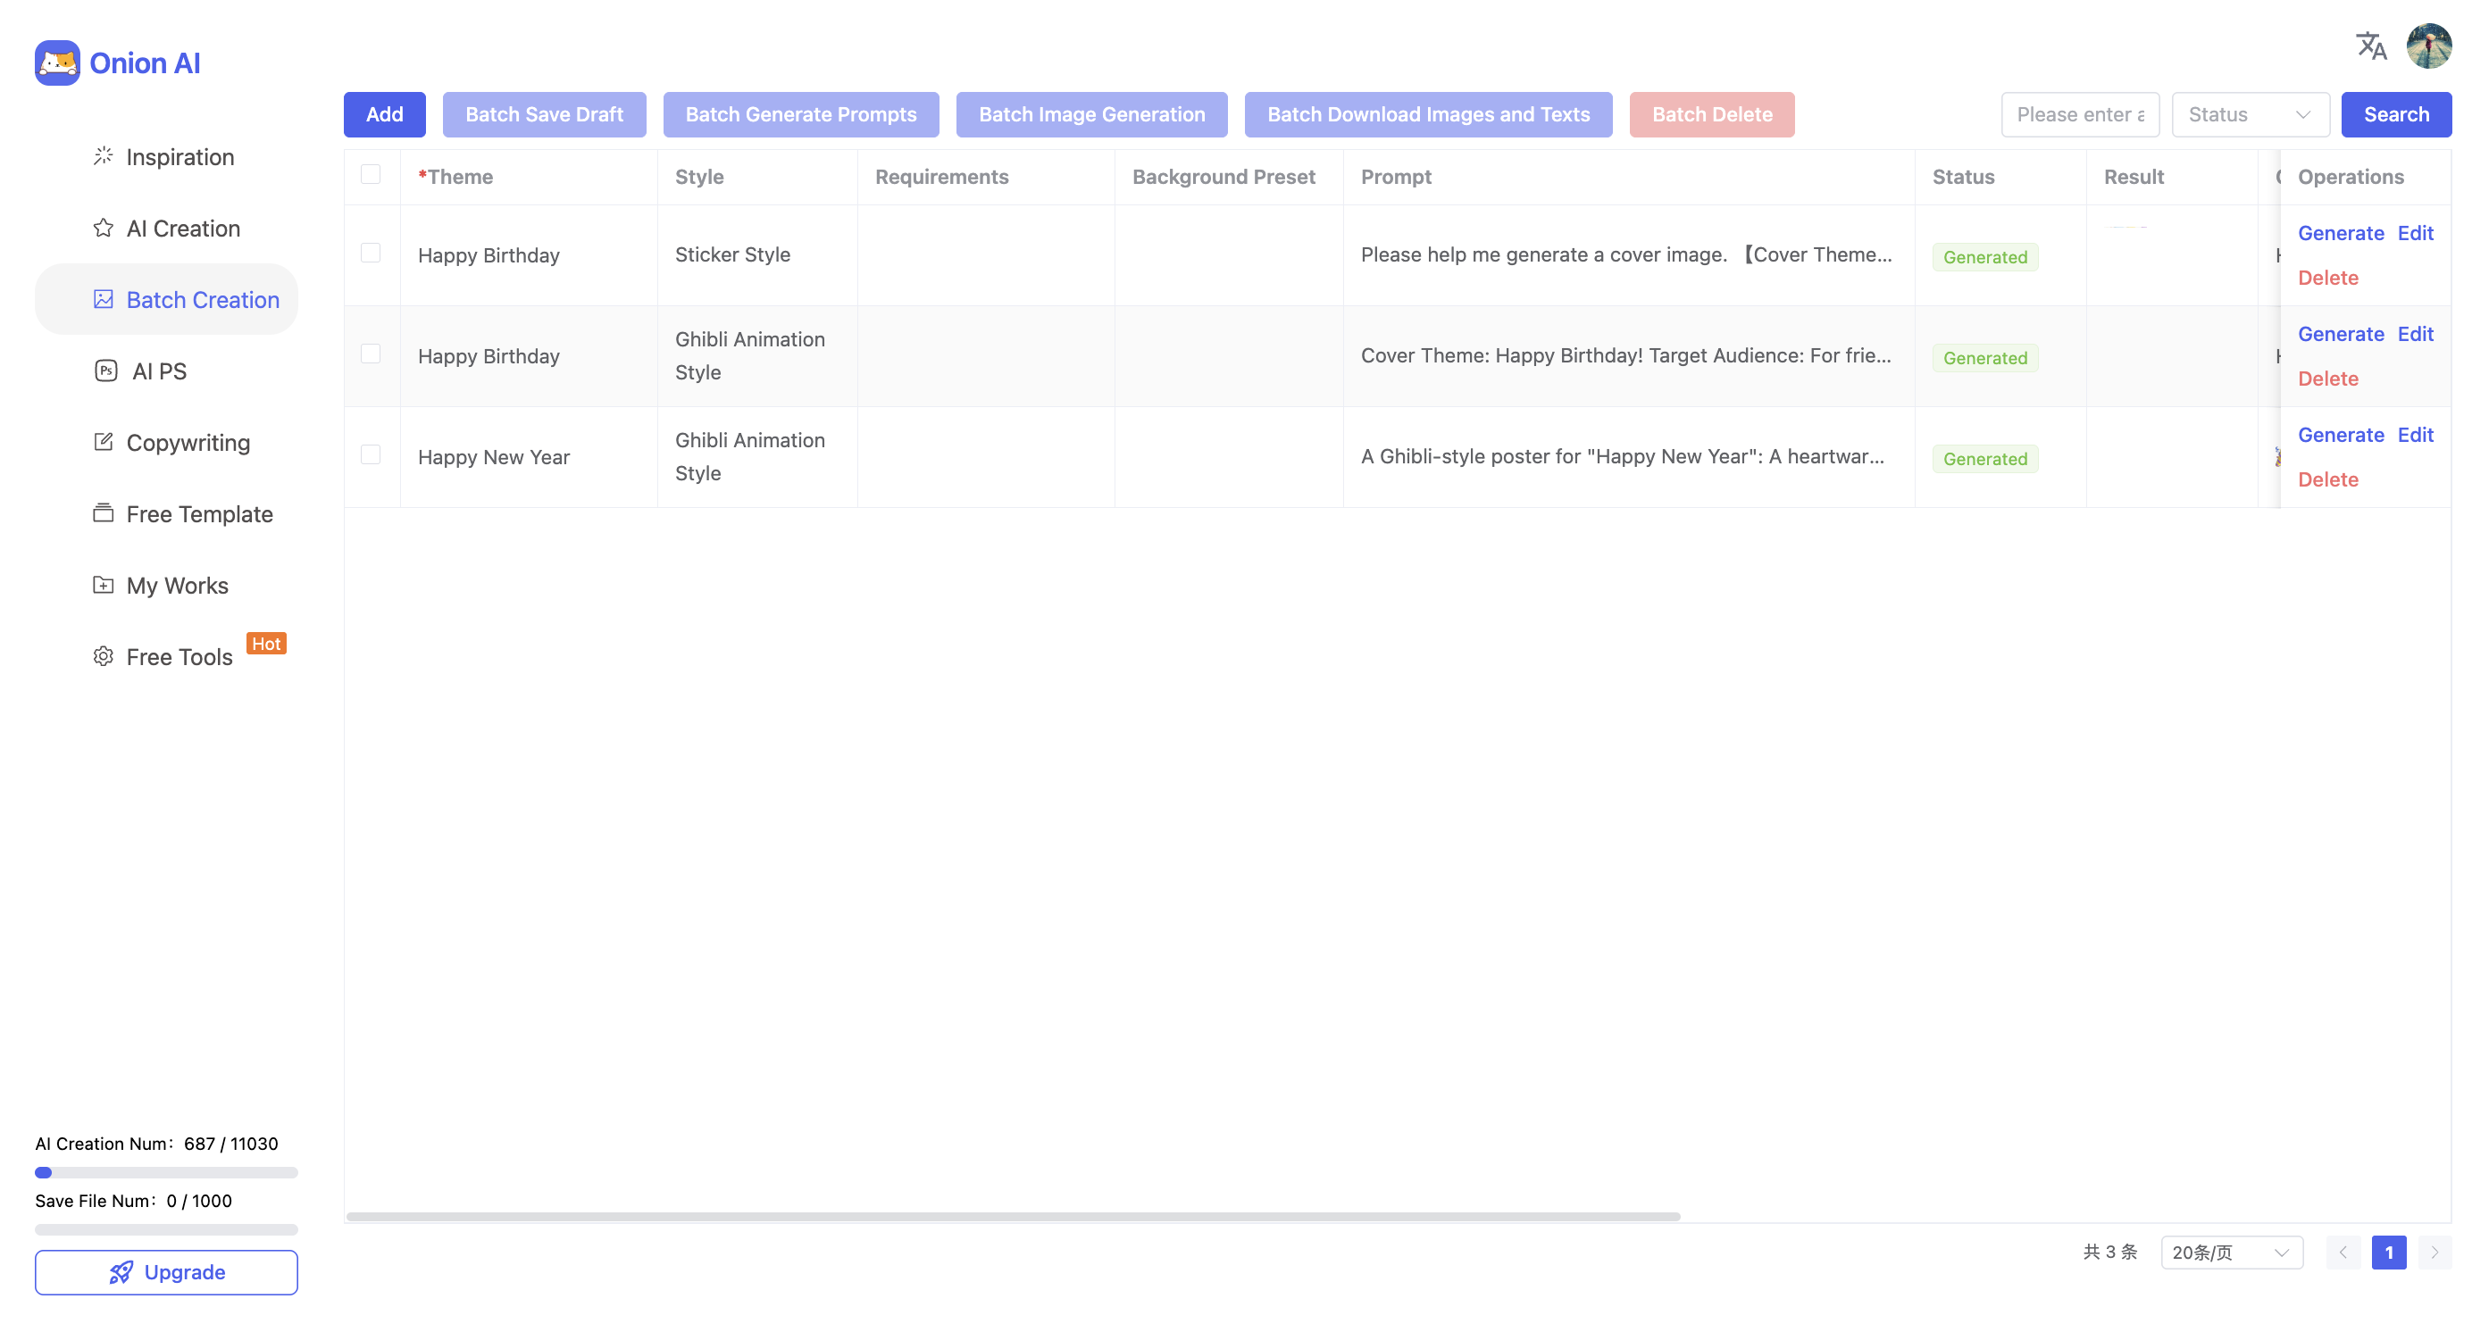Click the AI Creation star icon
The height and width of the screenshot is (1332, 2472).
(103, 229)
